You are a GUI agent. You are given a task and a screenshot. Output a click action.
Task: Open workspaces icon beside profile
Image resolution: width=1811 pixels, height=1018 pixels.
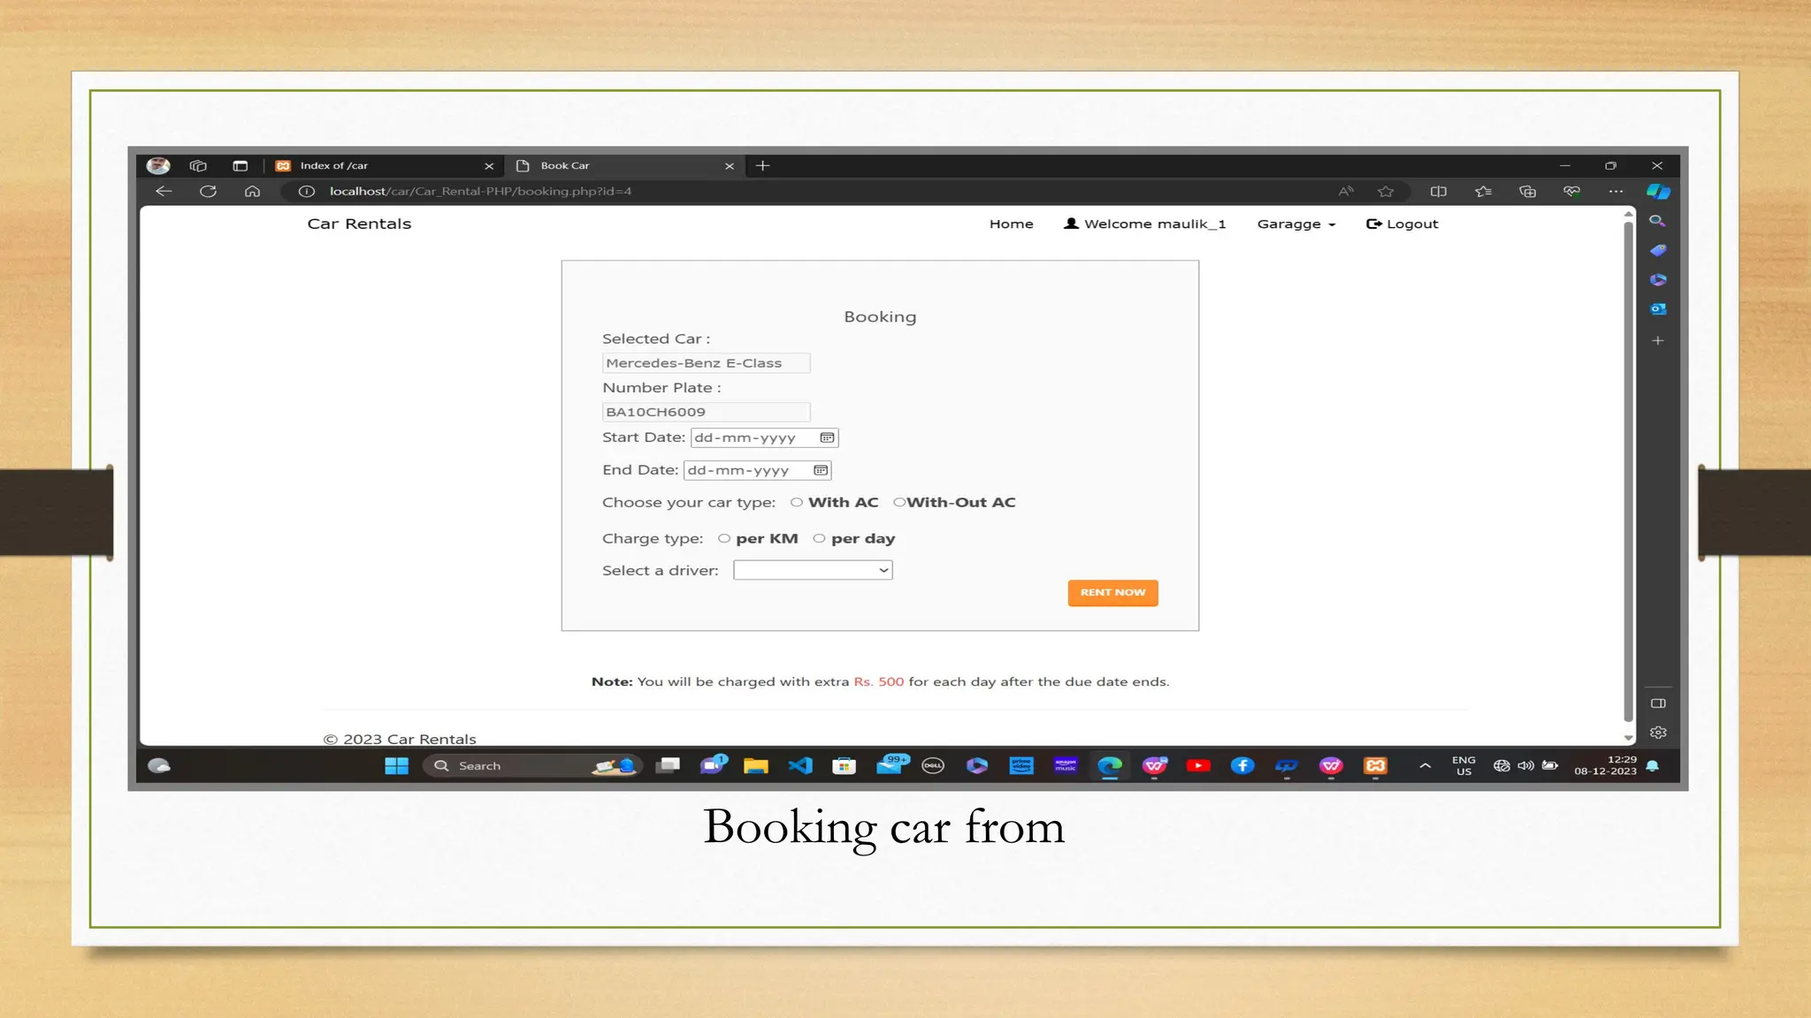pyautogui.click(x=198, y=165)
